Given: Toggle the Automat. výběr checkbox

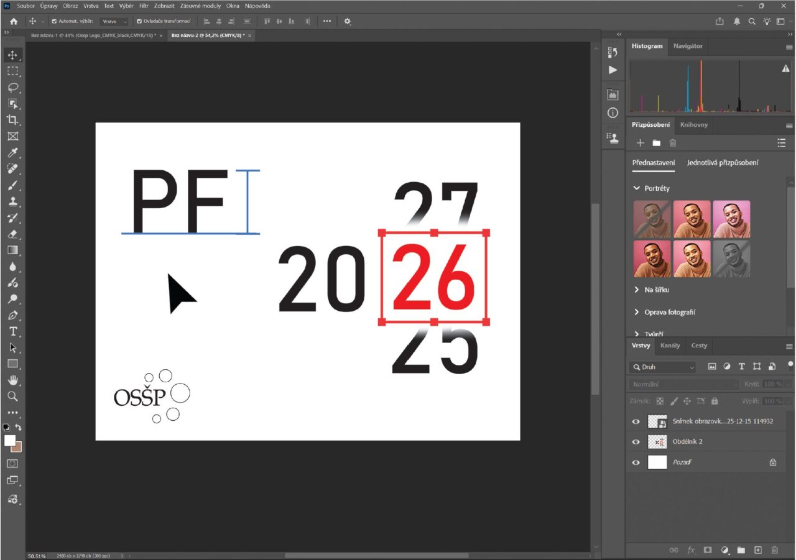Looking at the screenshot, I should coord(54,21).
